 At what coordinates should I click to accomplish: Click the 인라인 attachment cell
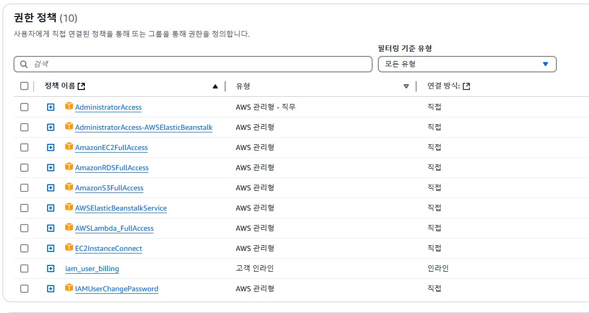(x=438, y=269)
